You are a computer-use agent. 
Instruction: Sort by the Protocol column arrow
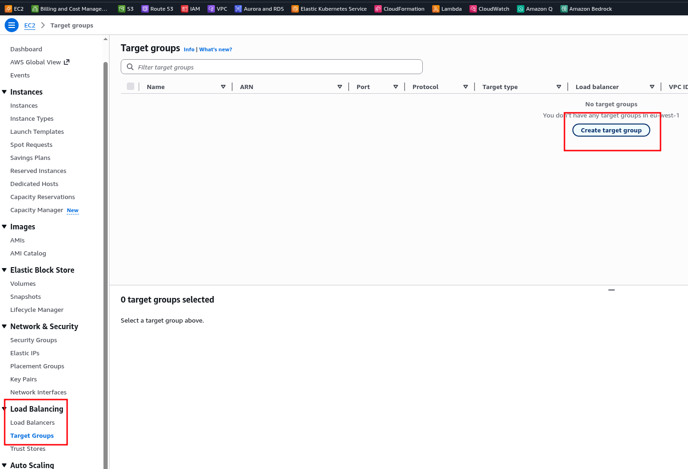(x=465, y=87)
